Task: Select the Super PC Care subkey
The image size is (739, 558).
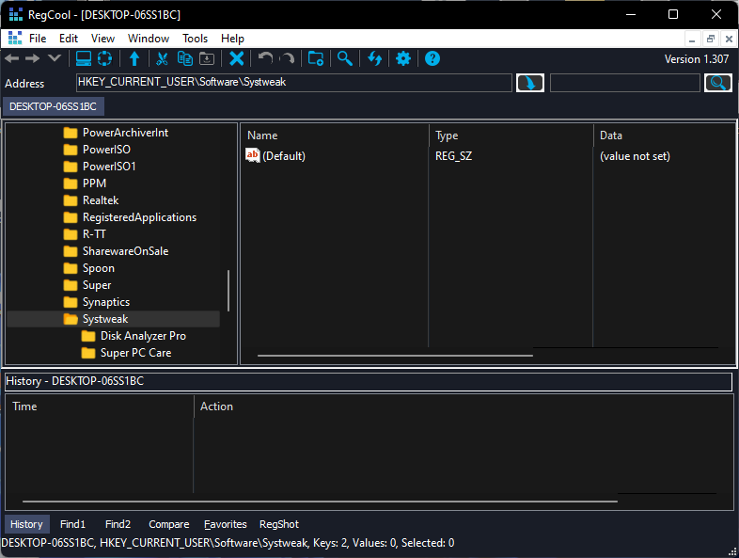Action: coord(135,353)
